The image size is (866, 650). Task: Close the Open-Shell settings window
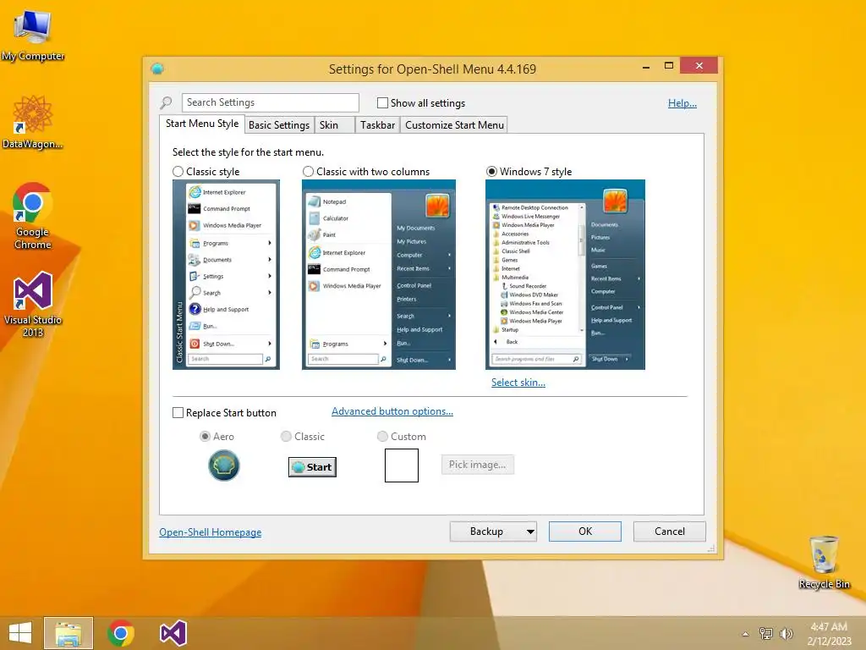pyautogui.click(x=699, y=66)
